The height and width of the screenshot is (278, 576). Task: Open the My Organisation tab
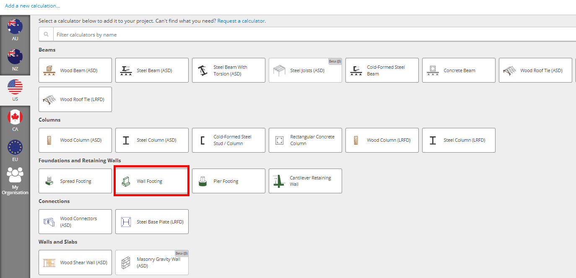point(15,181)
